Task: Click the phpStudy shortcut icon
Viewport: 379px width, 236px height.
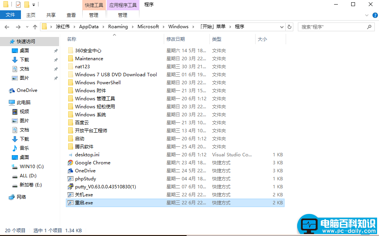Action: coord(70,179)
